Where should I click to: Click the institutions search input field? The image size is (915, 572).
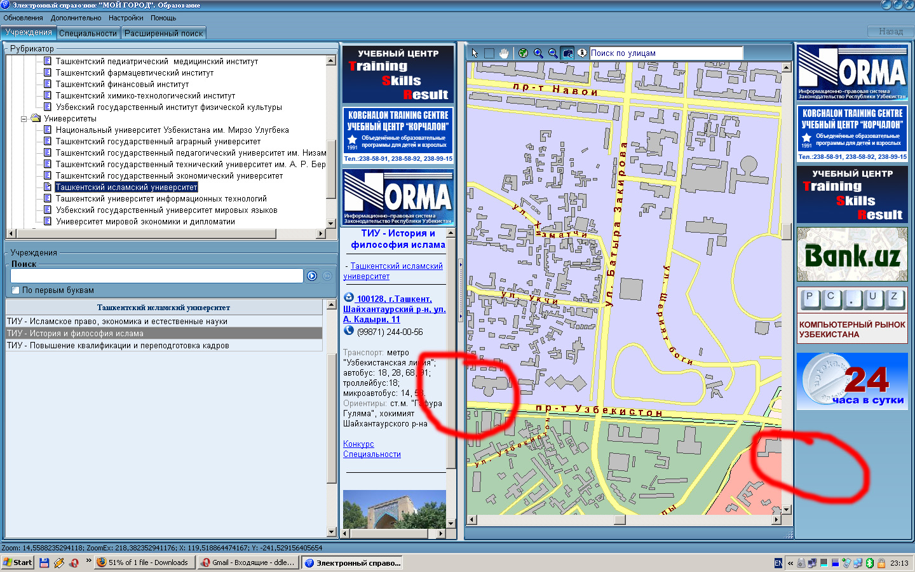pyautogui.click(x=157, y=276)
